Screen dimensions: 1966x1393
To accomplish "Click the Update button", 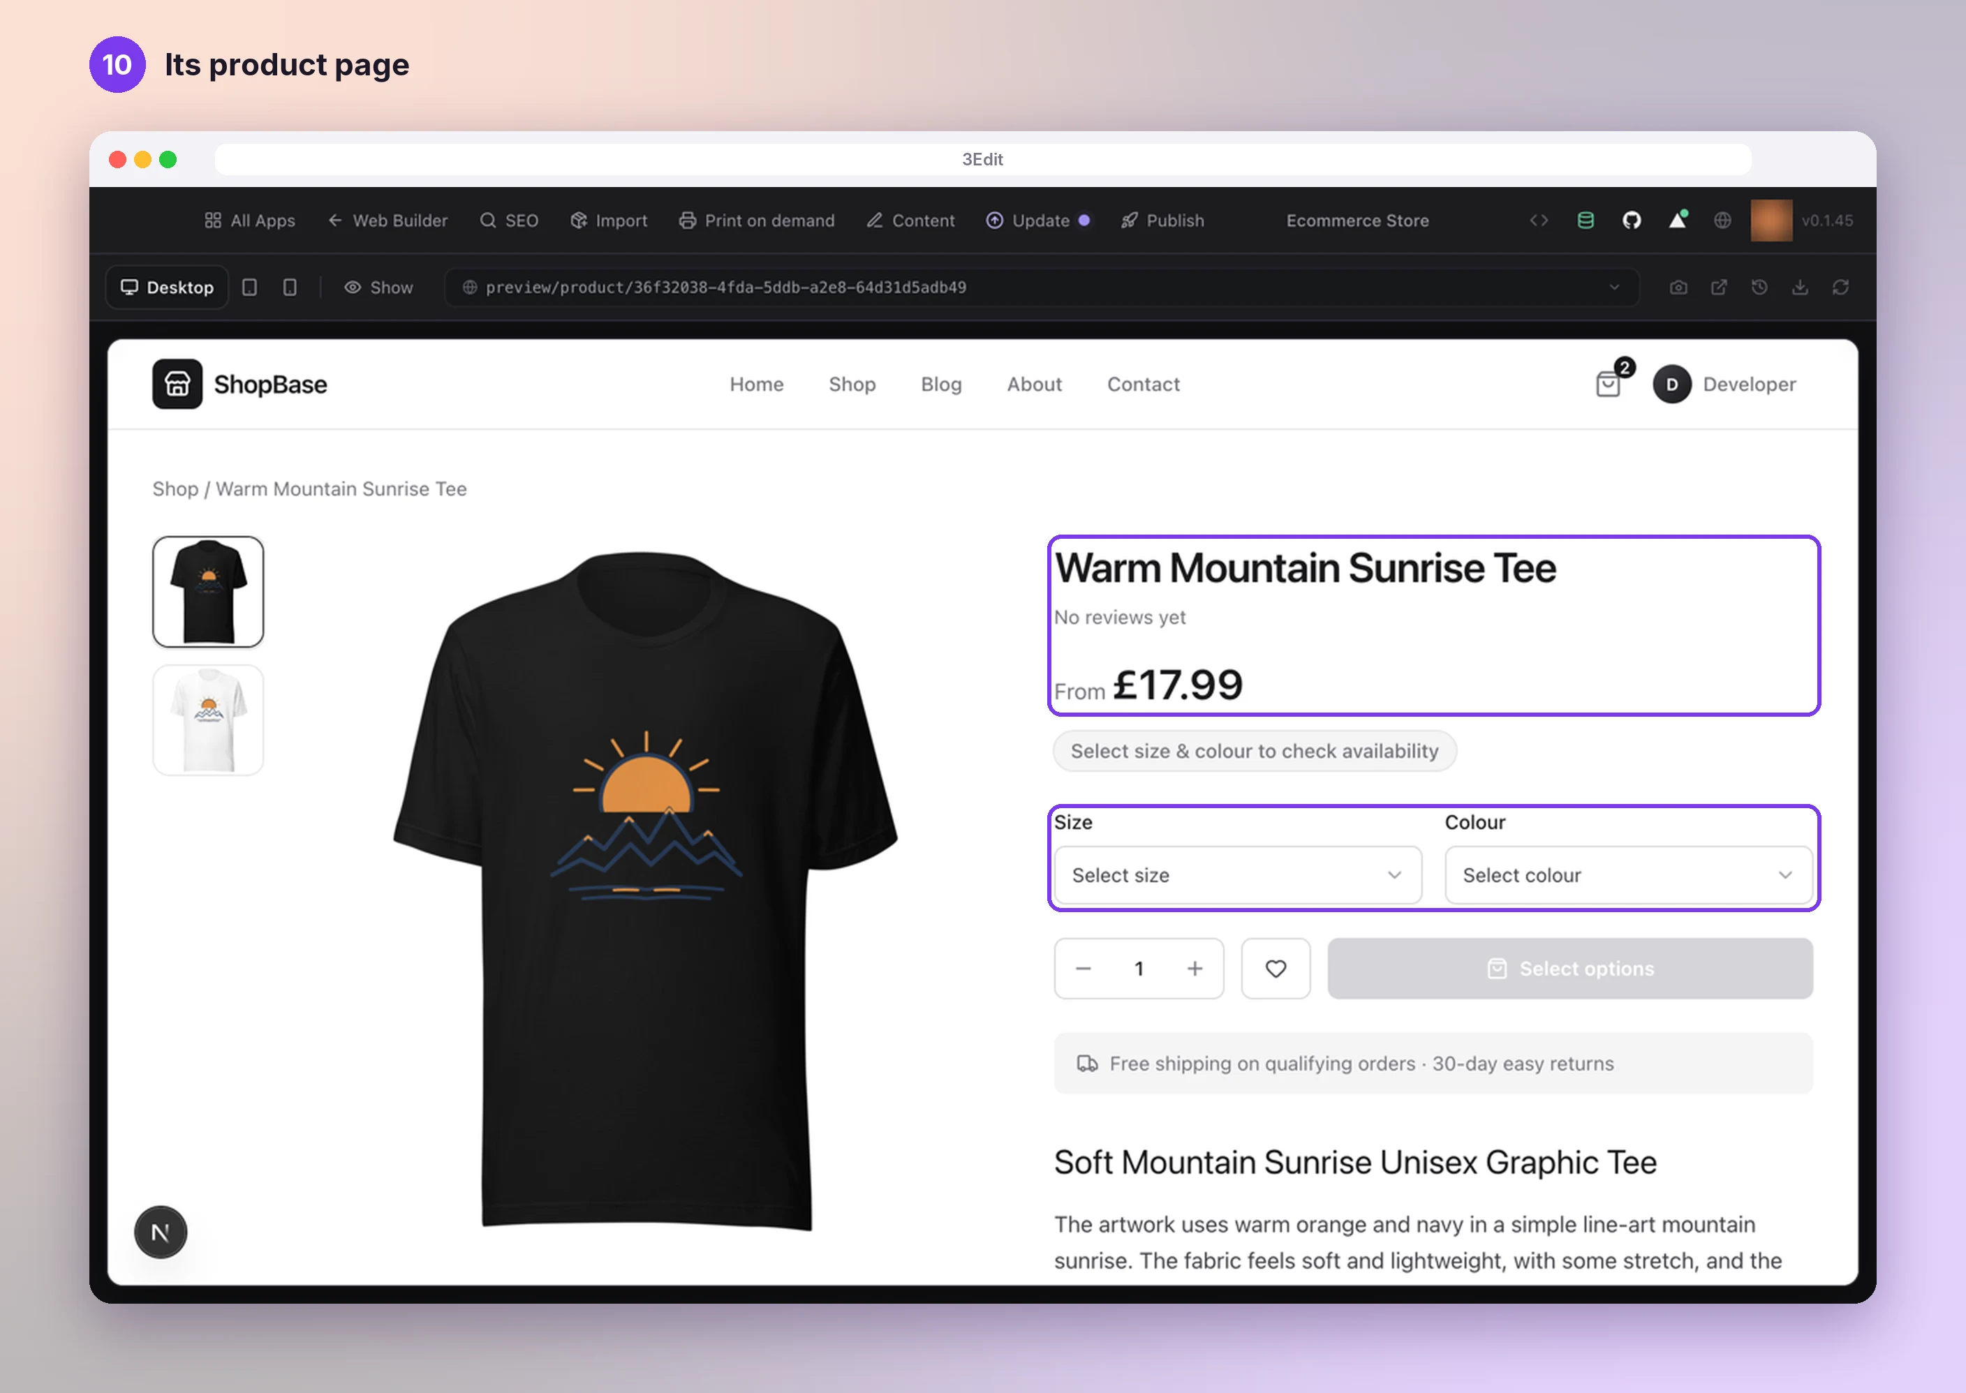I will (x=1037, y=221).
